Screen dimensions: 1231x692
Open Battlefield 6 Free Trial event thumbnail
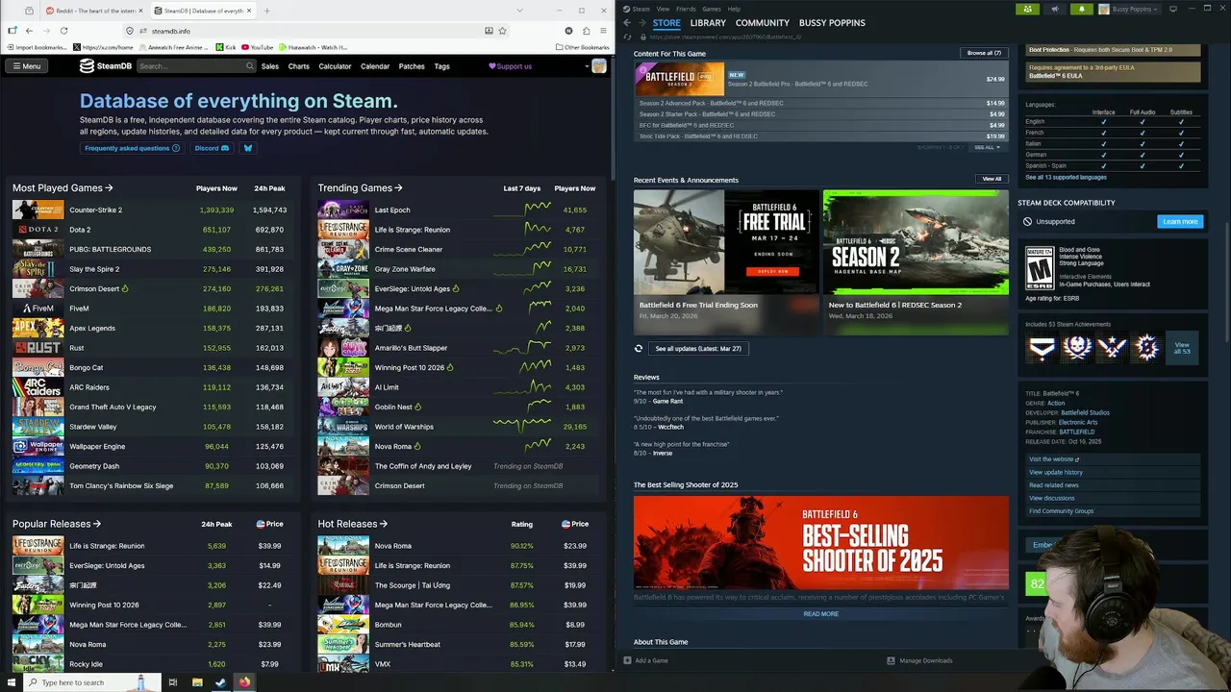(x=726, y=241)
